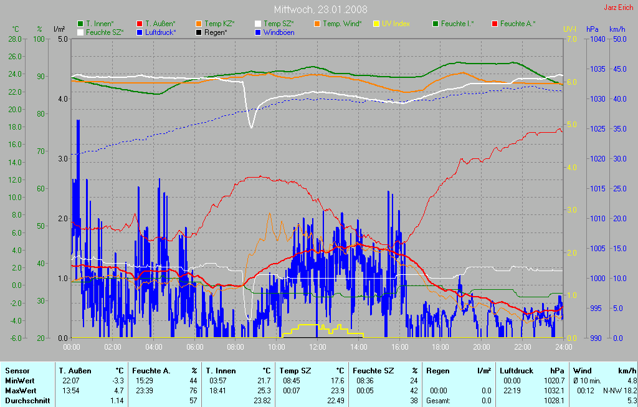The image size is (638, 407).
Task: Click the '12:00' label on the time axis
Action: click(x=317, y=347)
